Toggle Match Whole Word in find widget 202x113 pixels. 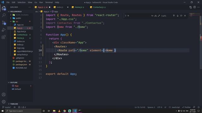point(156,16)
